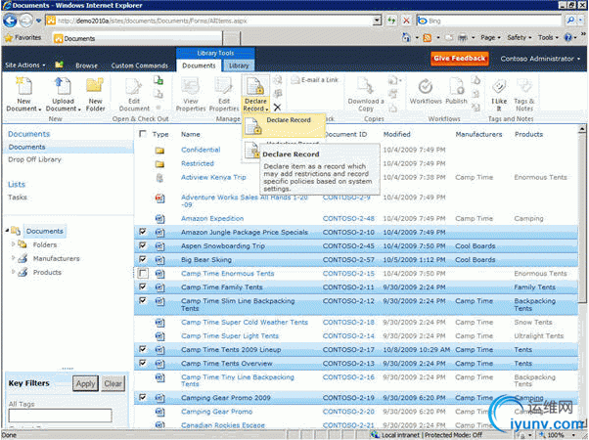Click the Edit Document ribbon icon

tap(134, 86)
